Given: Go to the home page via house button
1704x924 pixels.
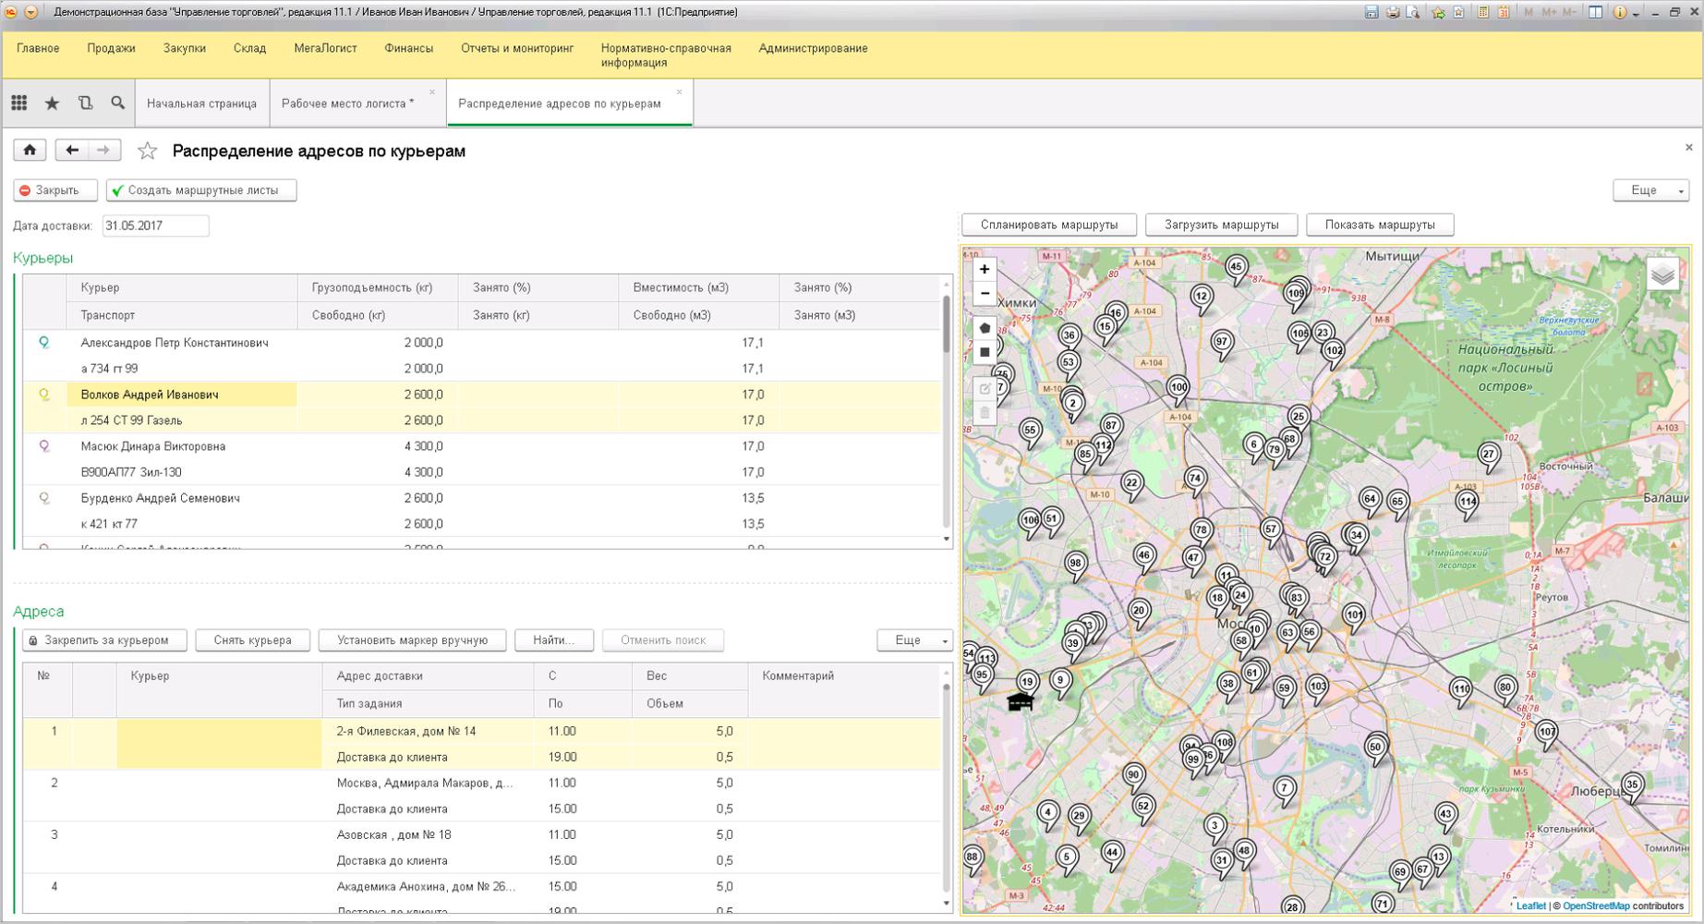Looking at the screenshot, I should [x=30, y=150].
